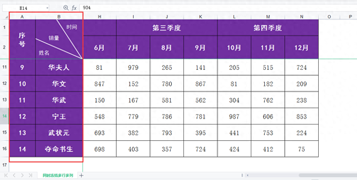Select row 13 header
The image size is (357, 180).
[x=4, y=100]
